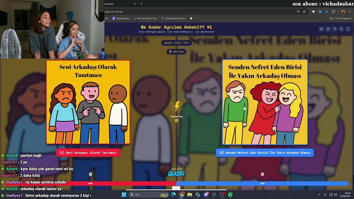Toggle the eye visibility icon in quiz header
Image resolution: width=354 pixels, height=199 pixels.
tap(321, 29)
